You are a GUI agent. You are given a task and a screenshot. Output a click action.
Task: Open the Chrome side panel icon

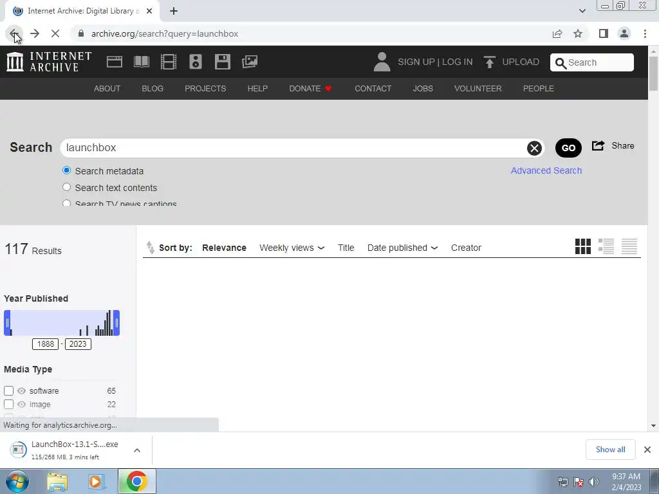tap(604, 33)
